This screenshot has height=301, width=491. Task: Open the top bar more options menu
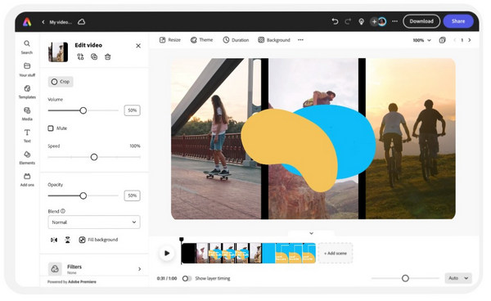point(395,21)
